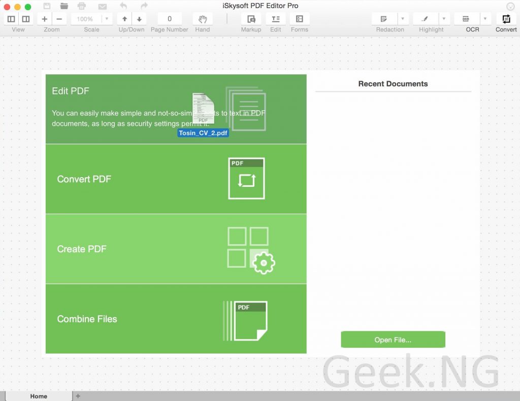The width and height of the screenshot is (520, 401).
Task: Select the Combine Files panel
Action: 176,319
